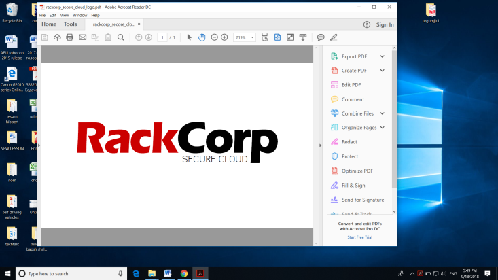Open Redact tool

(349, 142)
